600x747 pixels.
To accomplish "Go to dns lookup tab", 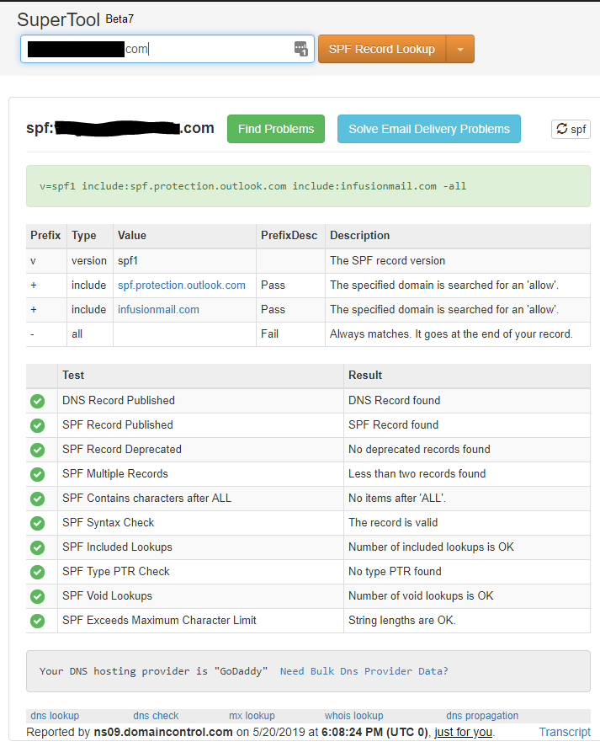I will point(55,716).
